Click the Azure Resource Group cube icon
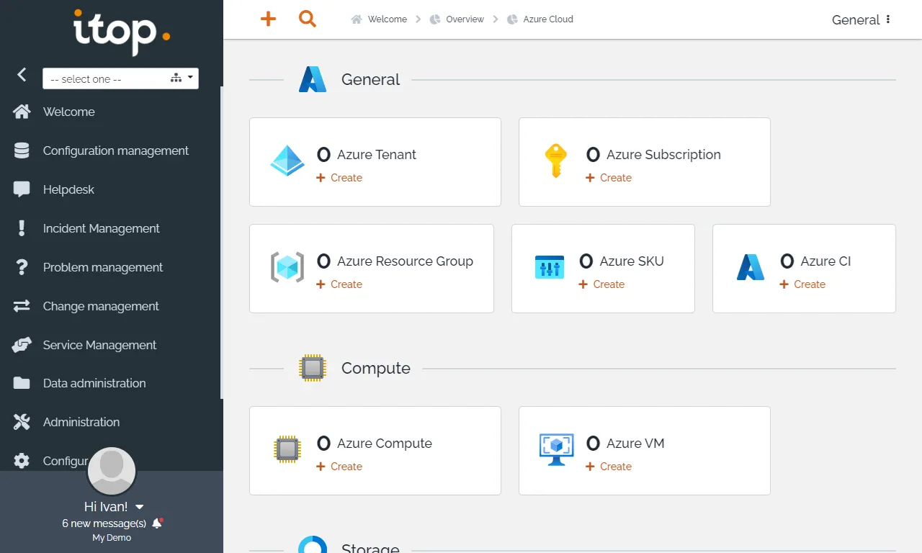Screen dimensions: 922x553 click(287, 268)
